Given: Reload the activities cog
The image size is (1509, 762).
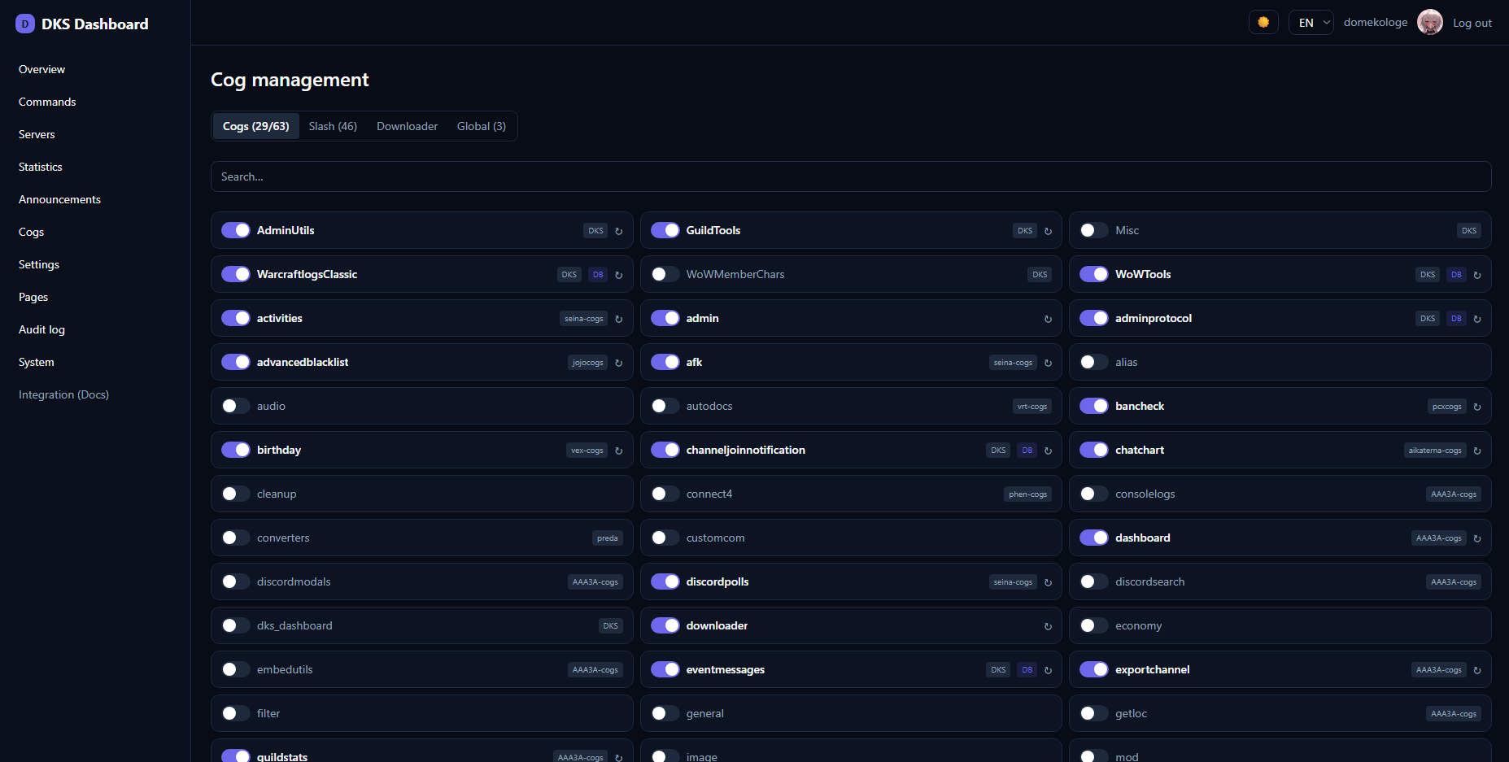Looking at the screenshot, I should 618,319.
